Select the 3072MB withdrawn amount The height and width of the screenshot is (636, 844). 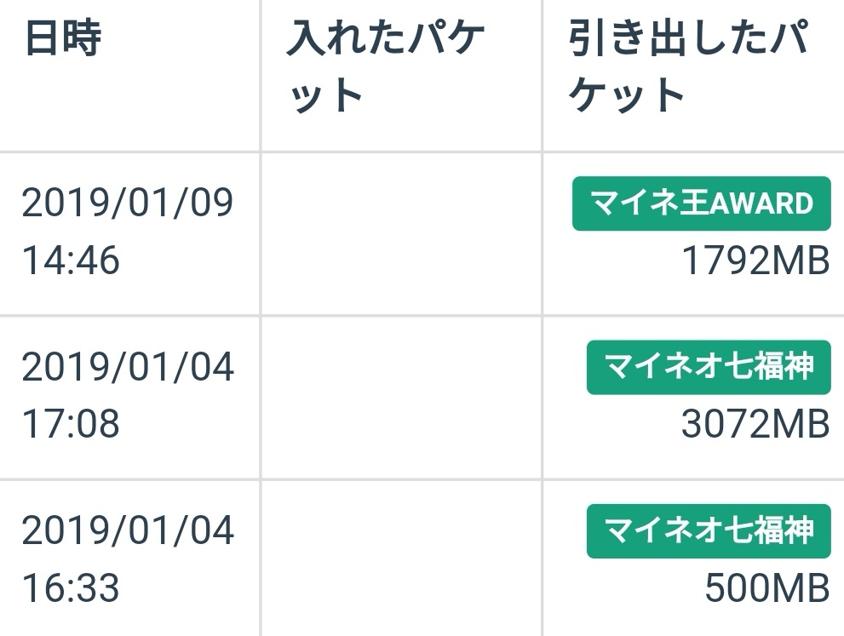755,425
